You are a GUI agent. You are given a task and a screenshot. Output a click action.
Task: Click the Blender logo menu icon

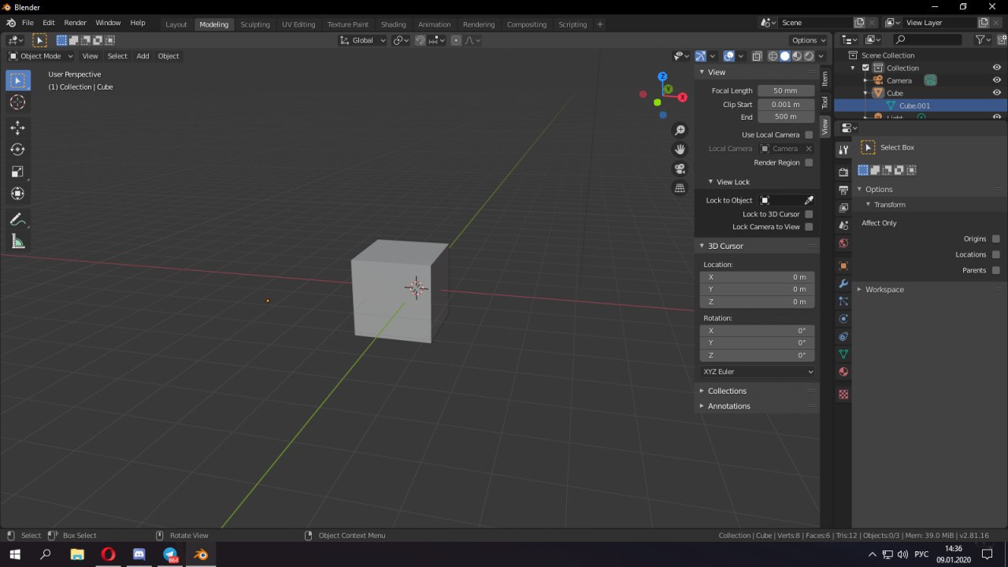coord(10,24)
